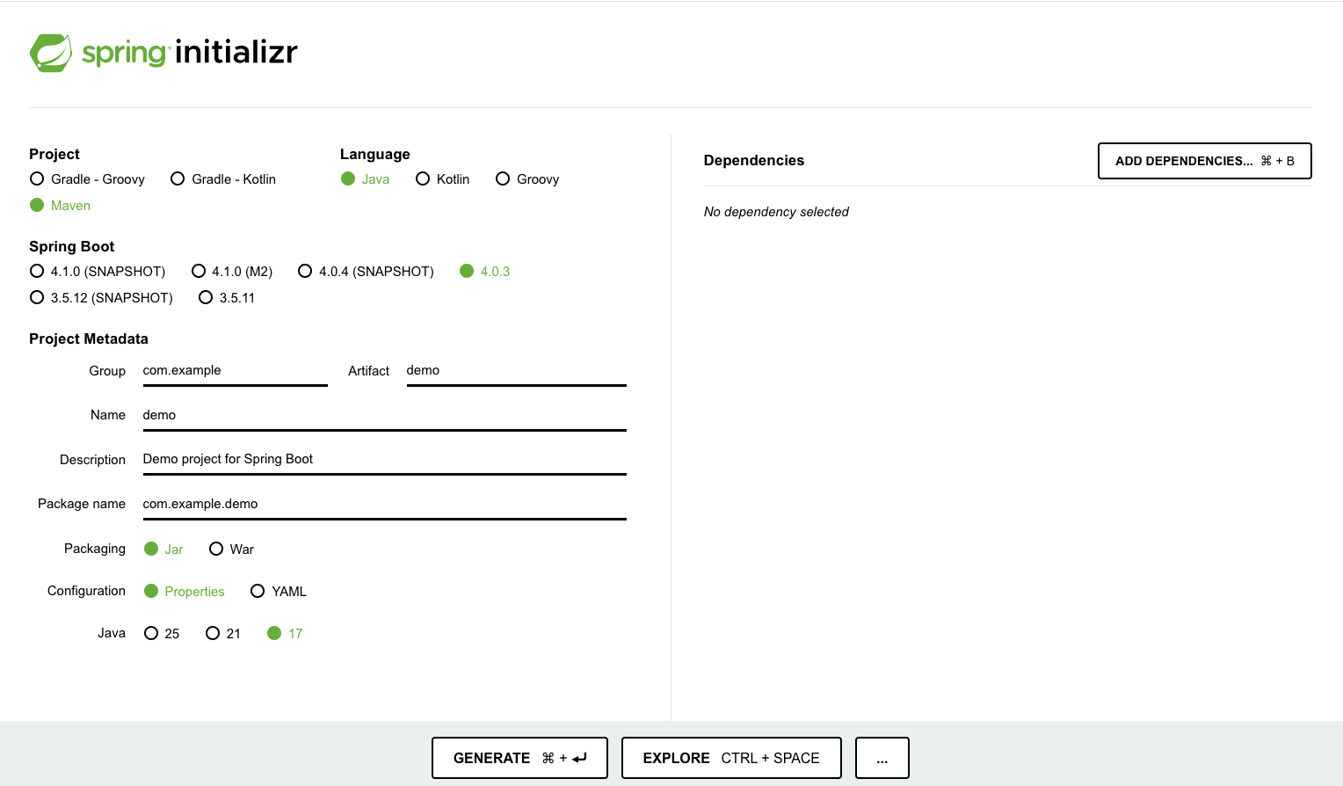Select Spring Boot 4.1.0 (M2)
Viewport: 1343px width, 786px height.
click(199, 272)
